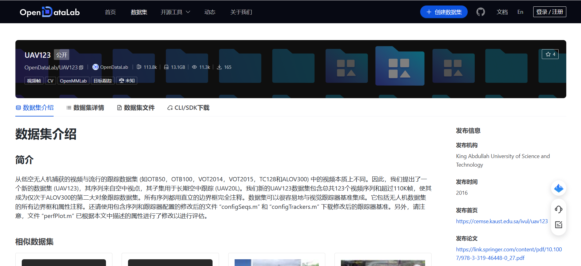This screenshot has height=266, width=581.
Task: Open the springer paper PDF link
Action: click(x=509, y=253)
